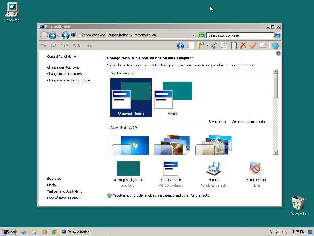Open Sounds settings piano icon
314x236 pixels.
214,169
